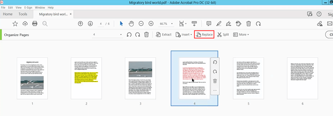The width and height of the screenshot is (333, 116).
Task: Select the highlight text tool
Action: coord(219,24)
